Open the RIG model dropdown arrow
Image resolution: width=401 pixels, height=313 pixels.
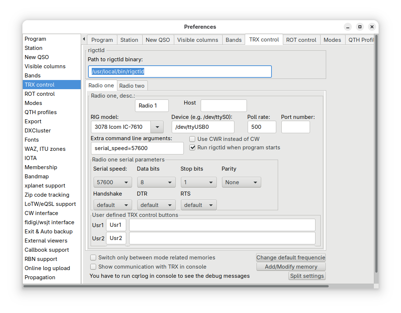coord(157,127)
